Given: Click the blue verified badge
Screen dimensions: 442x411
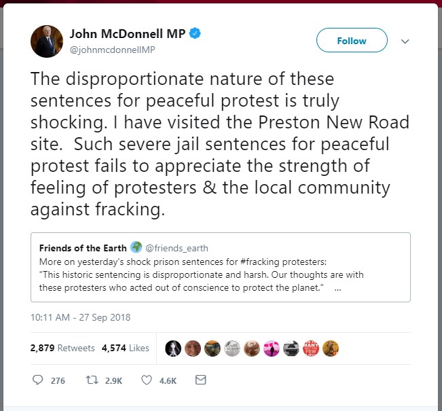Looking at the screenshot, I should [195, 33].
